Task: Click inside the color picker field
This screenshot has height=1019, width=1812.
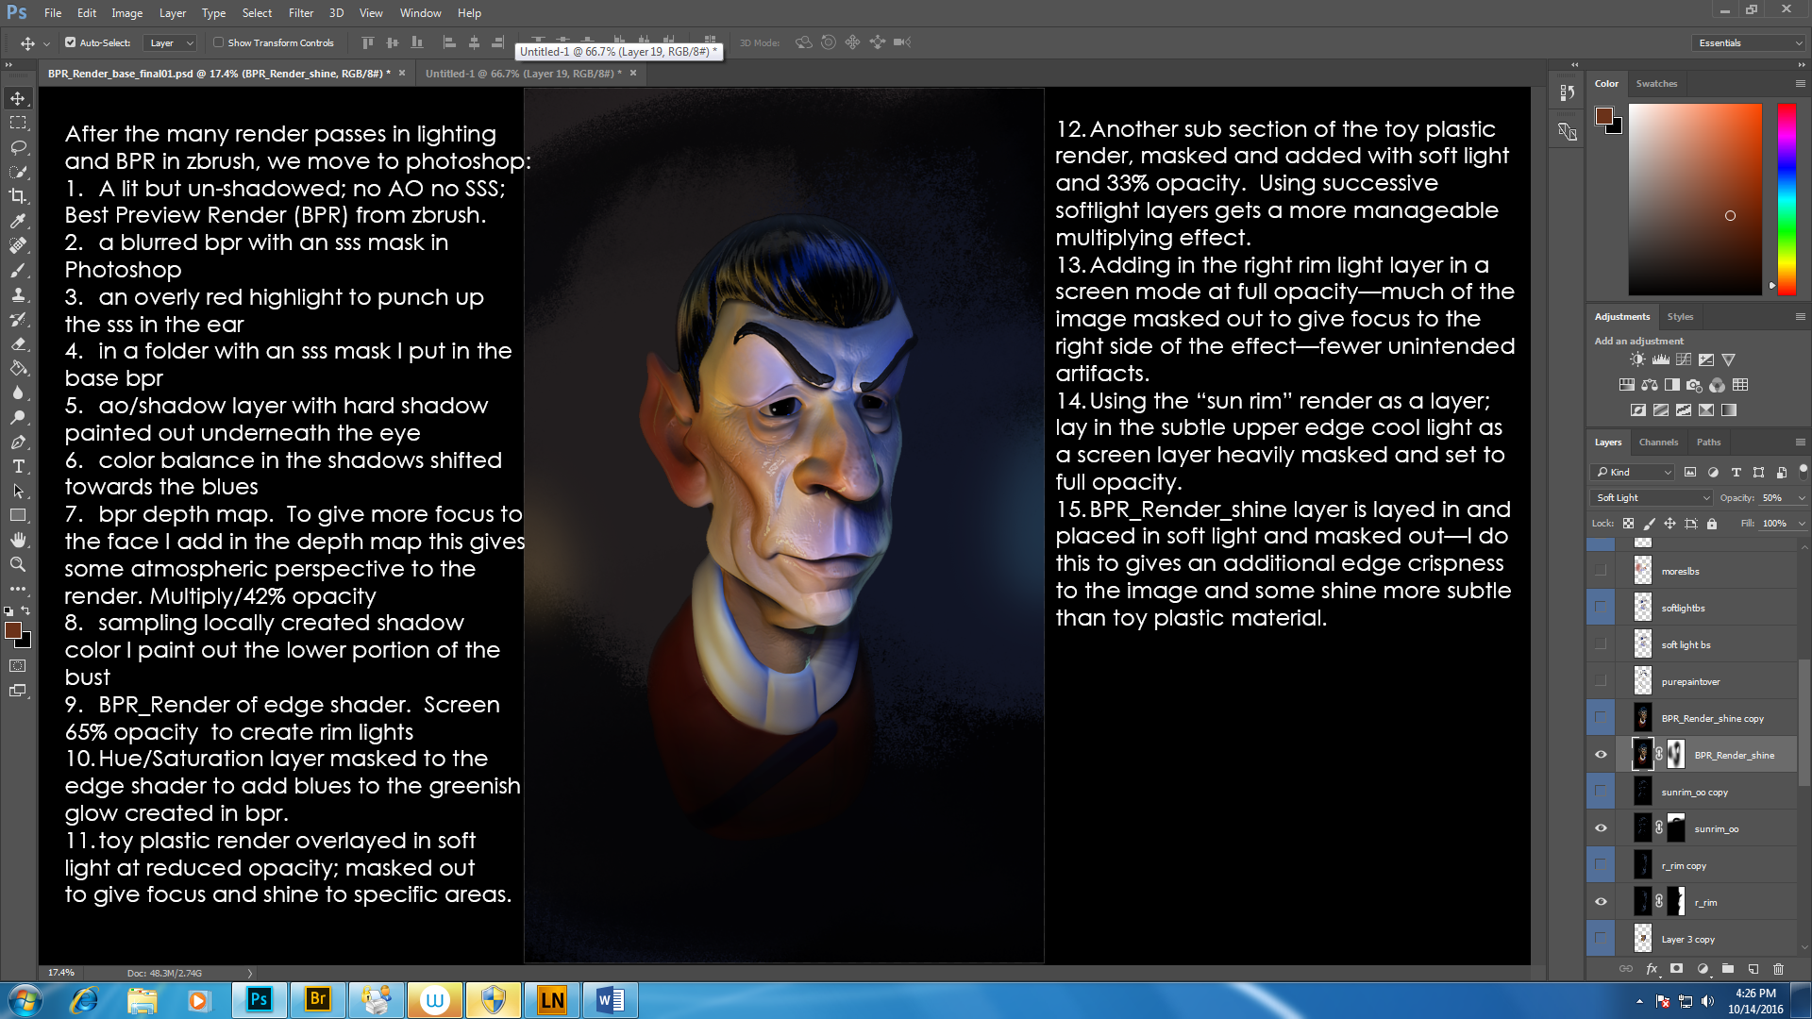Action: pyautogui.click(x=1695, y=199)
